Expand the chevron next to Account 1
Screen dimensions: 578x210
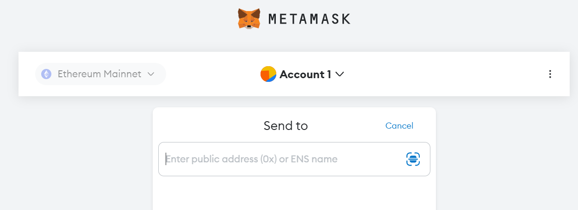click(x=339, y=74)
